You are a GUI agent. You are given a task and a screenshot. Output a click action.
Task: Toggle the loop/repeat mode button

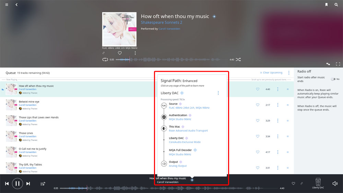click(x=105, y=60)
